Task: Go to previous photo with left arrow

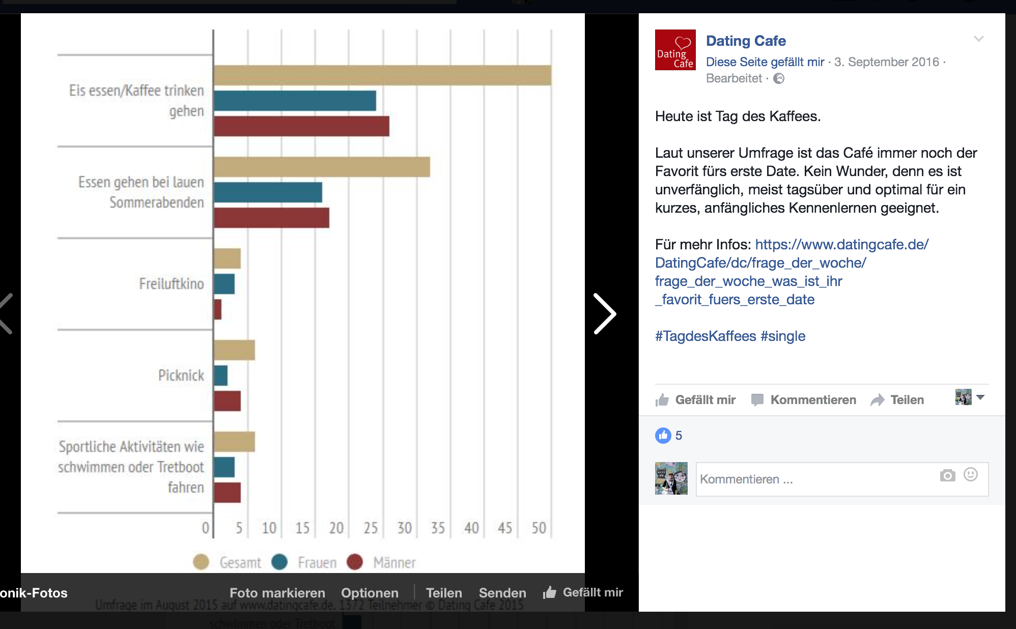Action: pyautogui.click(x=6, y=313)
